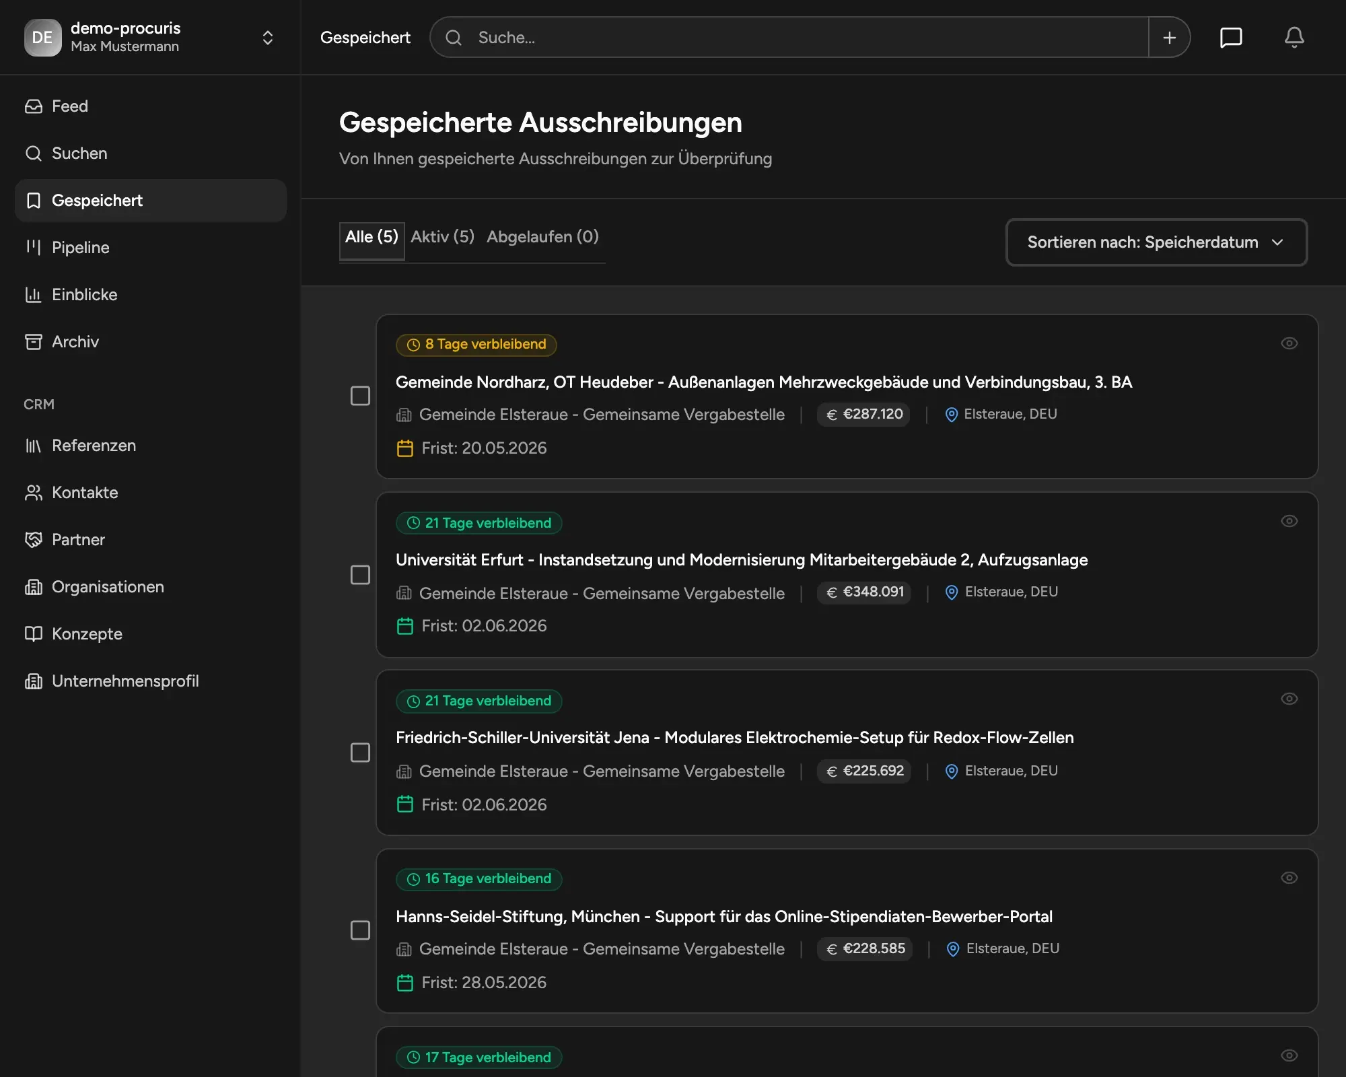Image resolution: width=1346 pixels, height=1077 pixels.
Task: Click the Suchen magnifier icon in sidebar
Action: click(x=34, y=153)
